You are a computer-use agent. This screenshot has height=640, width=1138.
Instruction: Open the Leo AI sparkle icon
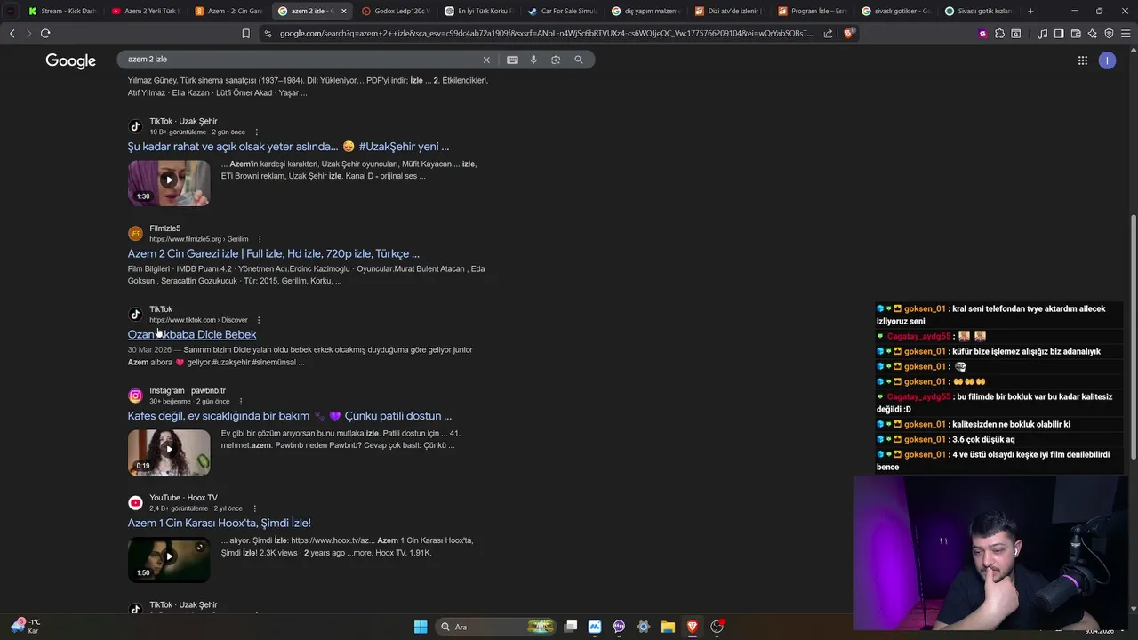click(1093, 34)
